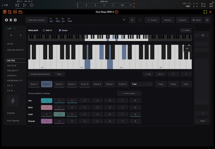Select the Scene note pool radio button
This screenshot has height=149, width=215.
click(x=63, y=30)
